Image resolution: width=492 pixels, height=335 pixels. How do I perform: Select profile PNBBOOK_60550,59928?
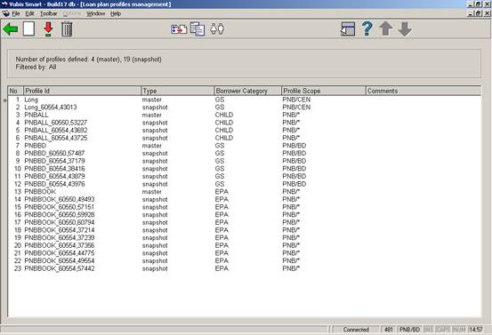click(x=245, y=215)
